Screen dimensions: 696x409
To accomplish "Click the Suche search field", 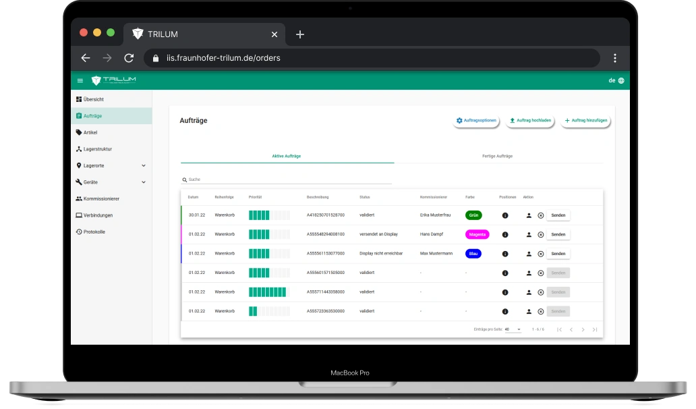I will (x=287, y=180).
